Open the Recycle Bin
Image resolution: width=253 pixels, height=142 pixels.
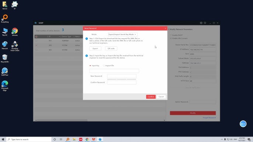[5, 58]
